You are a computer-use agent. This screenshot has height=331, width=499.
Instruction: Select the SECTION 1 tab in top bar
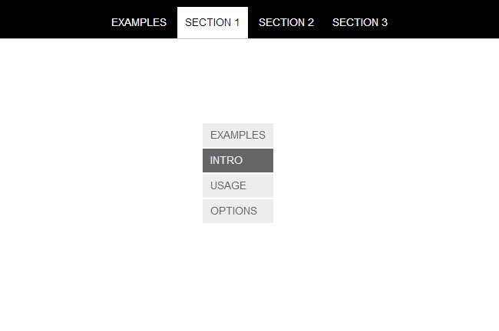point(213,22)
